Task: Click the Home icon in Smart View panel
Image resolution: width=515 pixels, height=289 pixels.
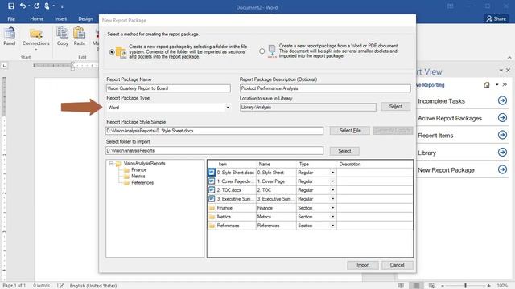Action: (x=487, y=85)
